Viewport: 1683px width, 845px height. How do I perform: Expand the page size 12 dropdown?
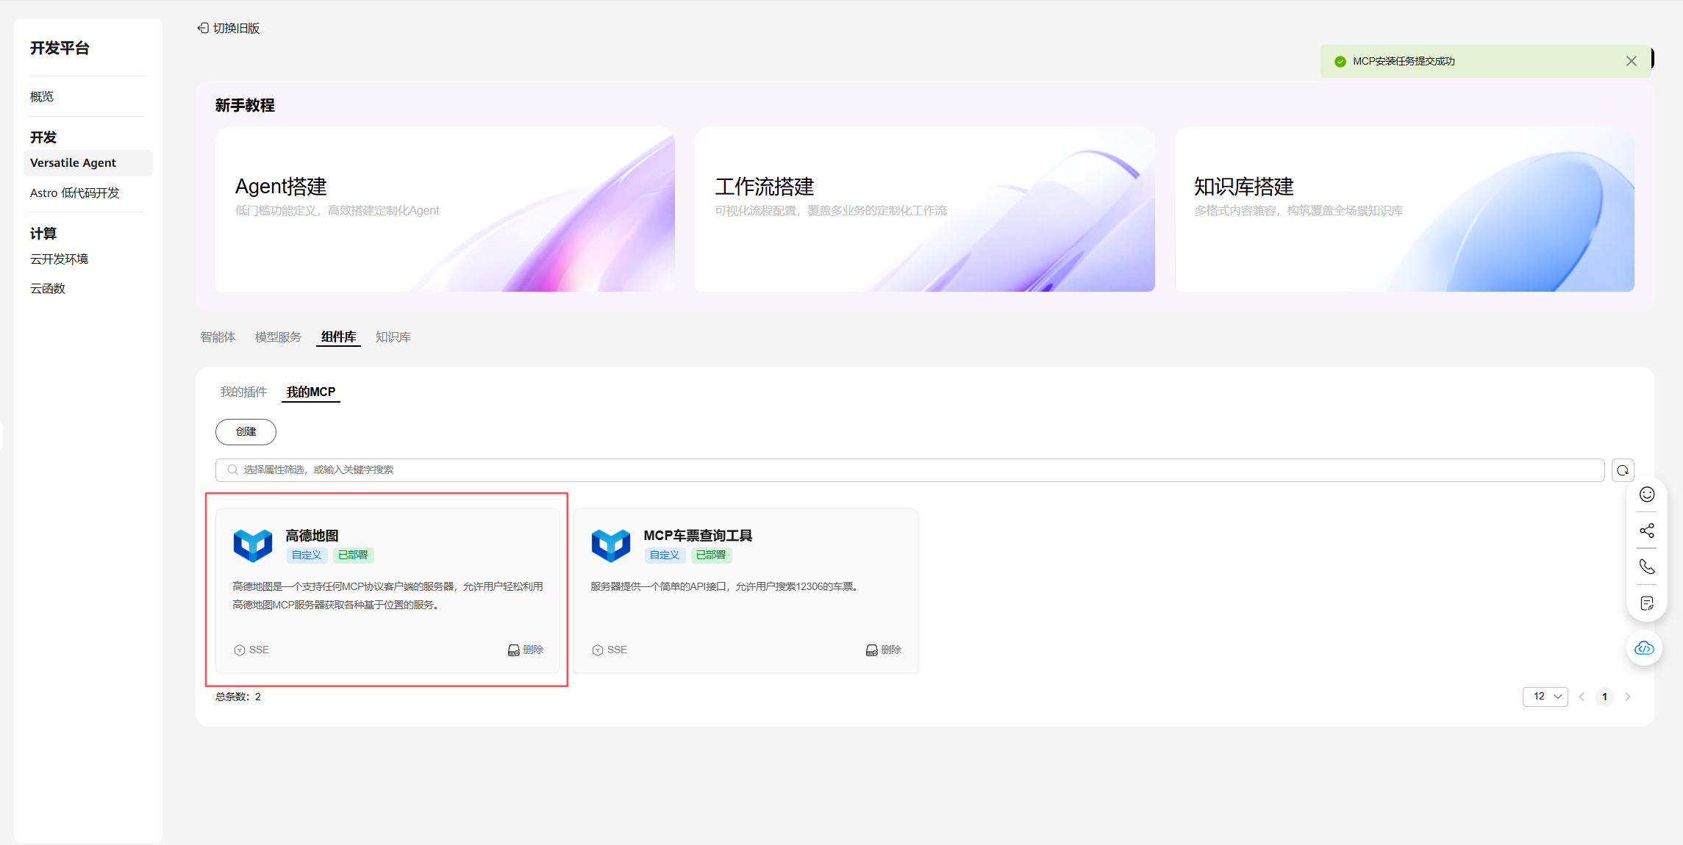[x=1545, y=697]
